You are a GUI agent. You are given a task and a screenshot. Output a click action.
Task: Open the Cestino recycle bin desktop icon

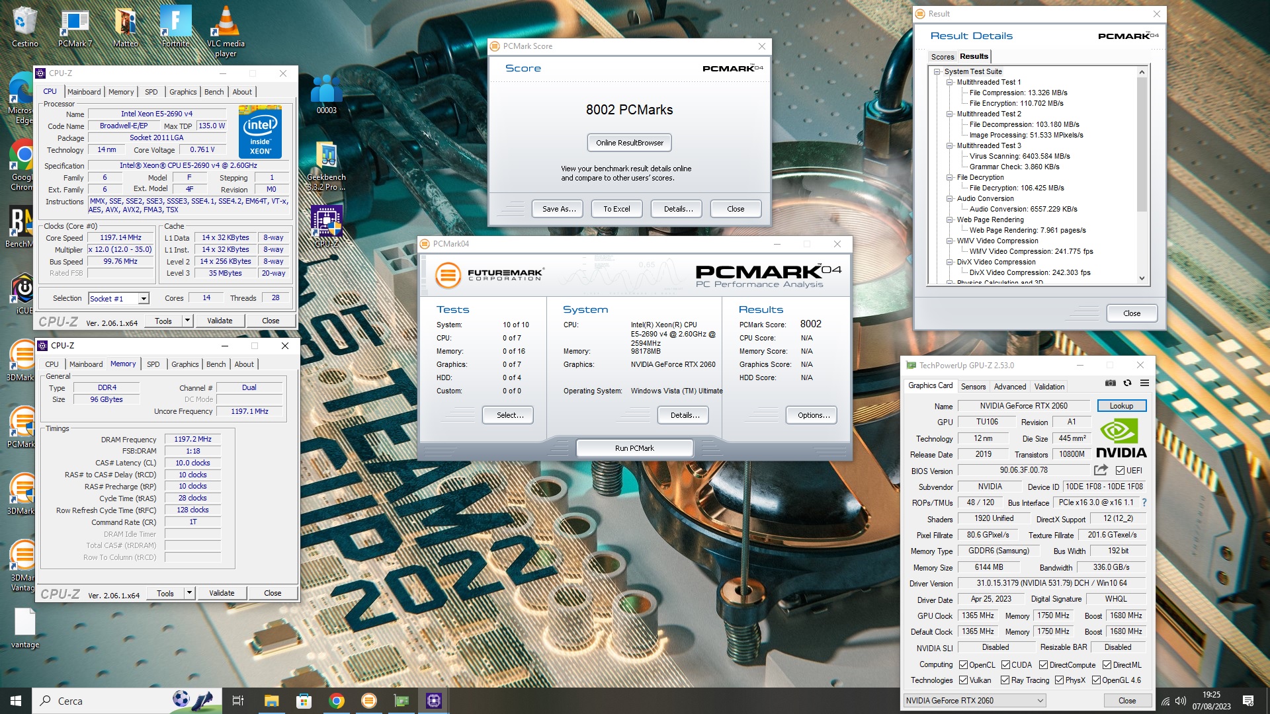pos(25,28)
